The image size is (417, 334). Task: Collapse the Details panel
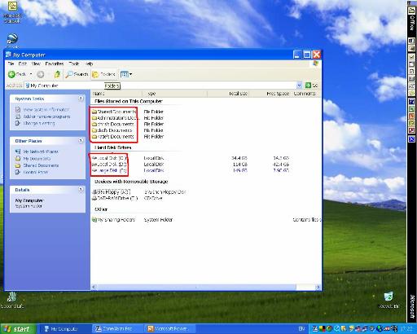tap(81, 189)
